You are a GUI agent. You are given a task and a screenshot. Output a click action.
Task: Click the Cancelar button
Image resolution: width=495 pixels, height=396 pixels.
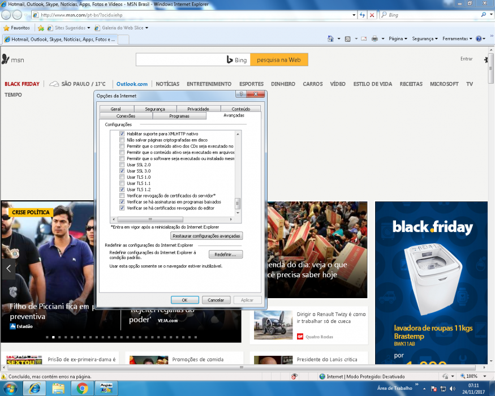pos(216,300)
